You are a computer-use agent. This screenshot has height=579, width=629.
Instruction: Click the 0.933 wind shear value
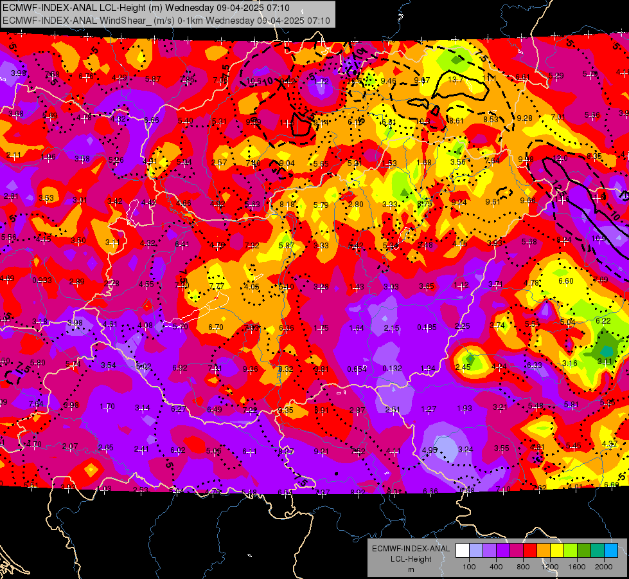[x=42, y=280]
